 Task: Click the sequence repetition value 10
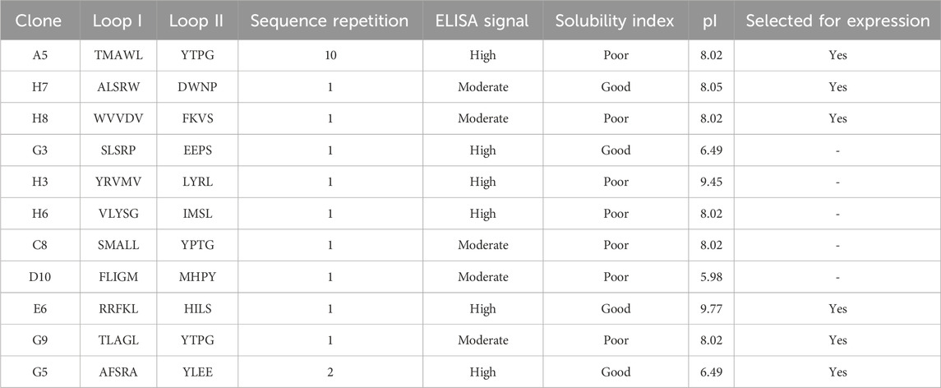pos(330,56)
